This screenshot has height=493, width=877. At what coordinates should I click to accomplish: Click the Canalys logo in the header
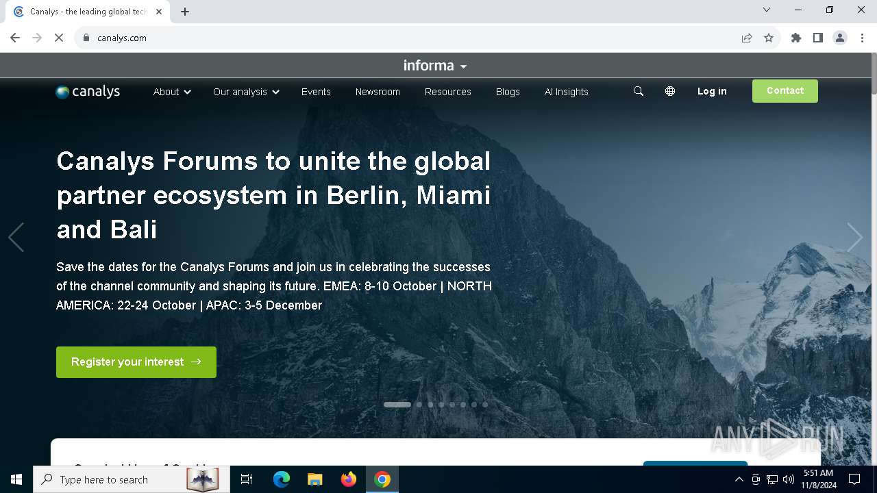[88, 92]
